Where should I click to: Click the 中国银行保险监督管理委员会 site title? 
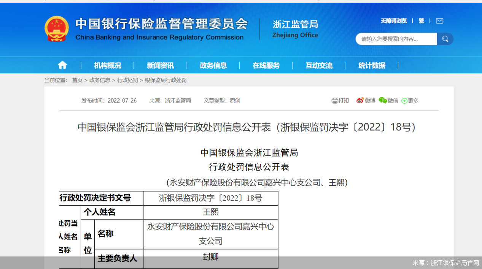[161, 24]
